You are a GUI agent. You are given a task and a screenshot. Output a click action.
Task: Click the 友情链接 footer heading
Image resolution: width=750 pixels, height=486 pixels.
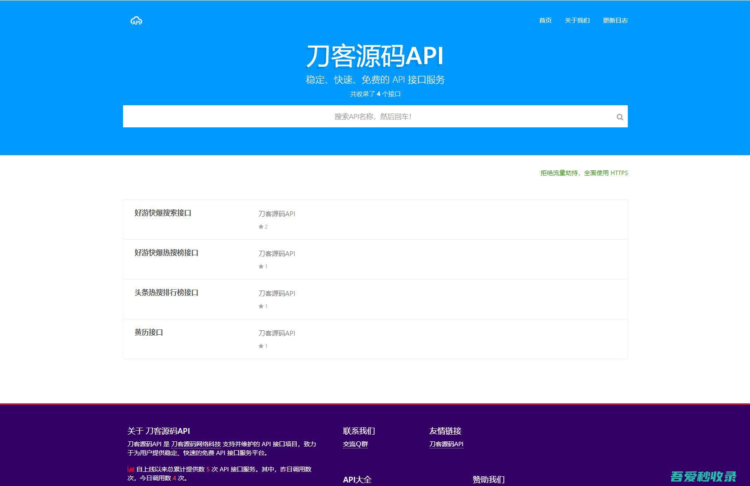point(445,431)
